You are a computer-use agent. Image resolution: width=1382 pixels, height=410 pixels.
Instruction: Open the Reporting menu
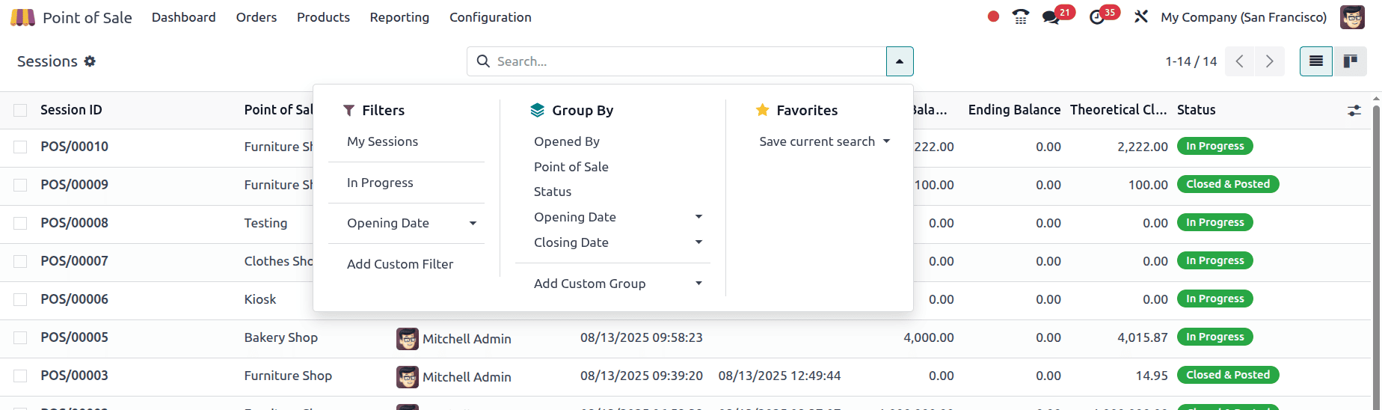[399, 17]
